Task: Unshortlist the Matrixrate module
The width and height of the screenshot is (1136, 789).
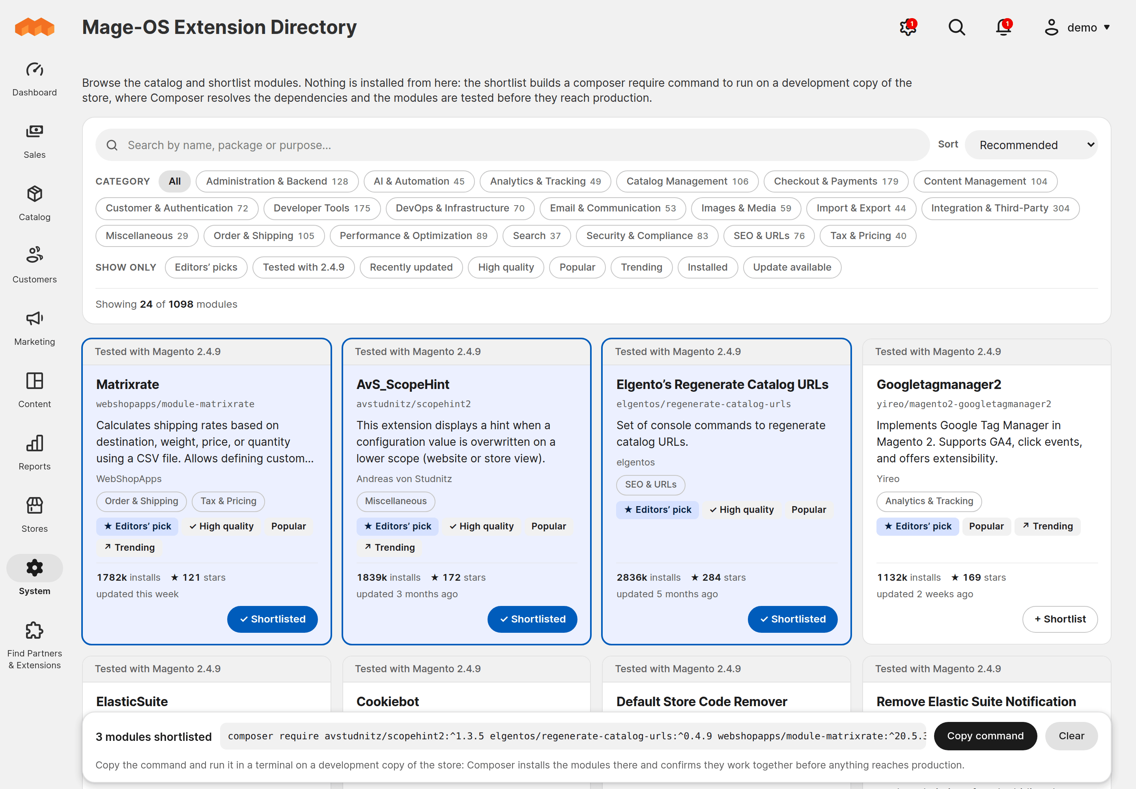Action: 273,619
